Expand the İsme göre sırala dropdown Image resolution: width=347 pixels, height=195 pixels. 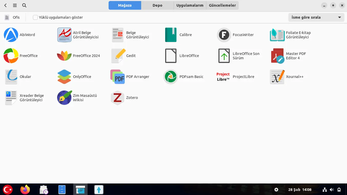(x=316, y=17)
